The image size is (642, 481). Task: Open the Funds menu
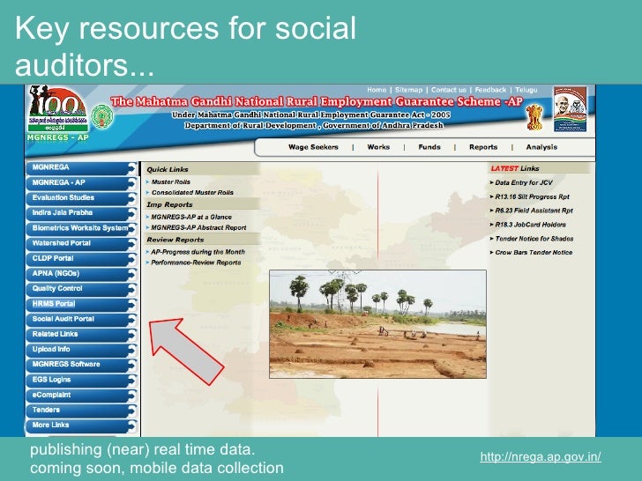(x=429, y=147)
